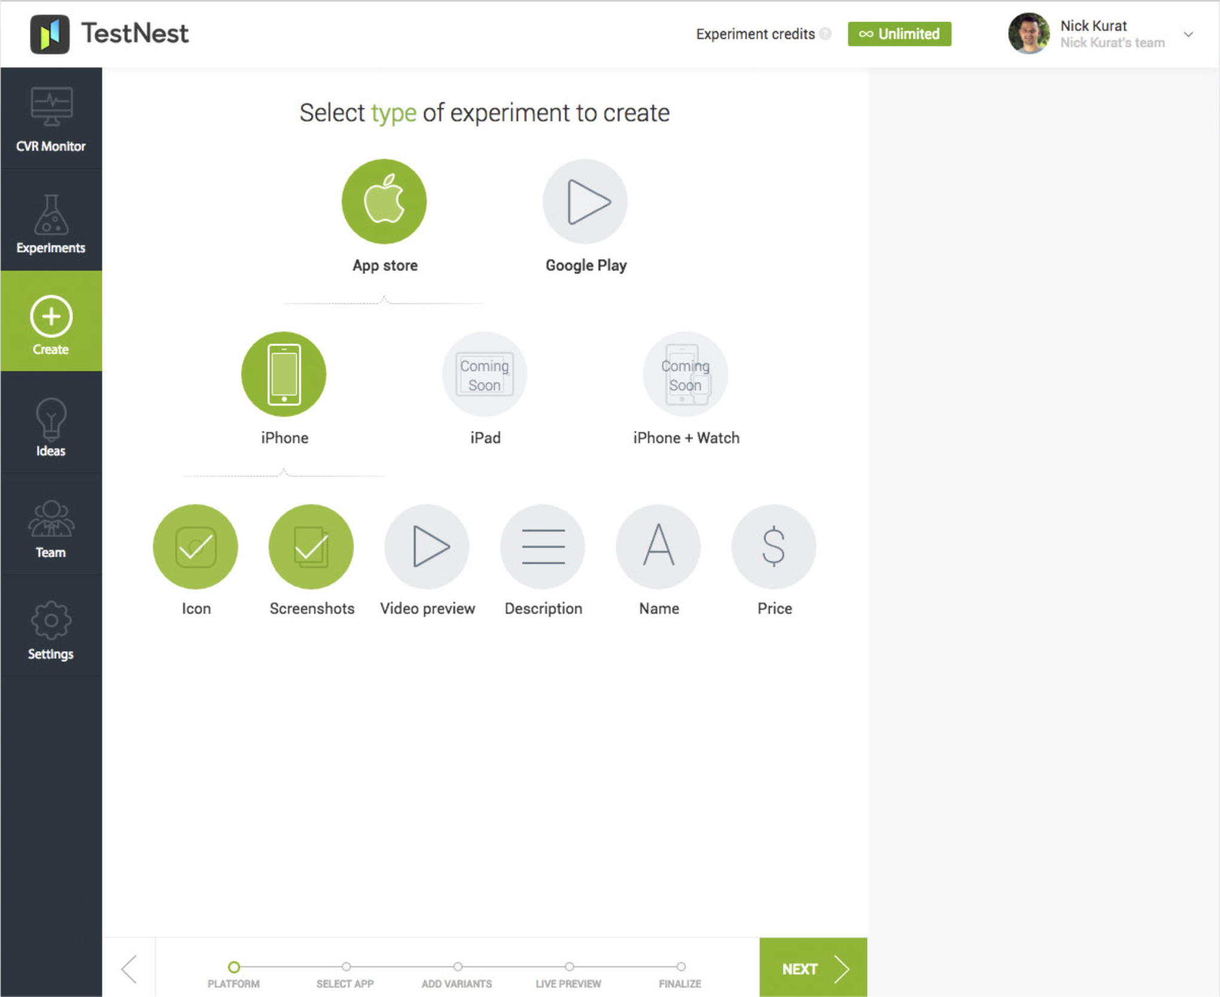Toggle off the Screenshots experiment type
The height and width of the screenshot is (997, 1220).
tap(311, 546)
